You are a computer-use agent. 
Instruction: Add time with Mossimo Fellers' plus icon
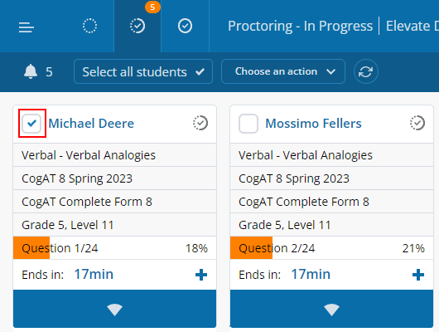coord(418,275)
